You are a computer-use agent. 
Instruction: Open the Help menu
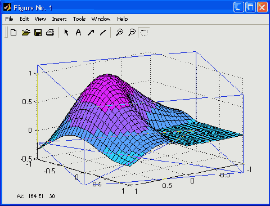123,19
